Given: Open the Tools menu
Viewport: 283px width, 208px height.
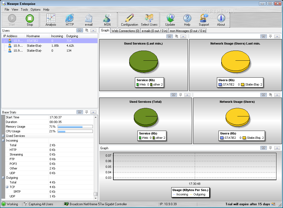Looking at the screenshot, I should [24, 10].
